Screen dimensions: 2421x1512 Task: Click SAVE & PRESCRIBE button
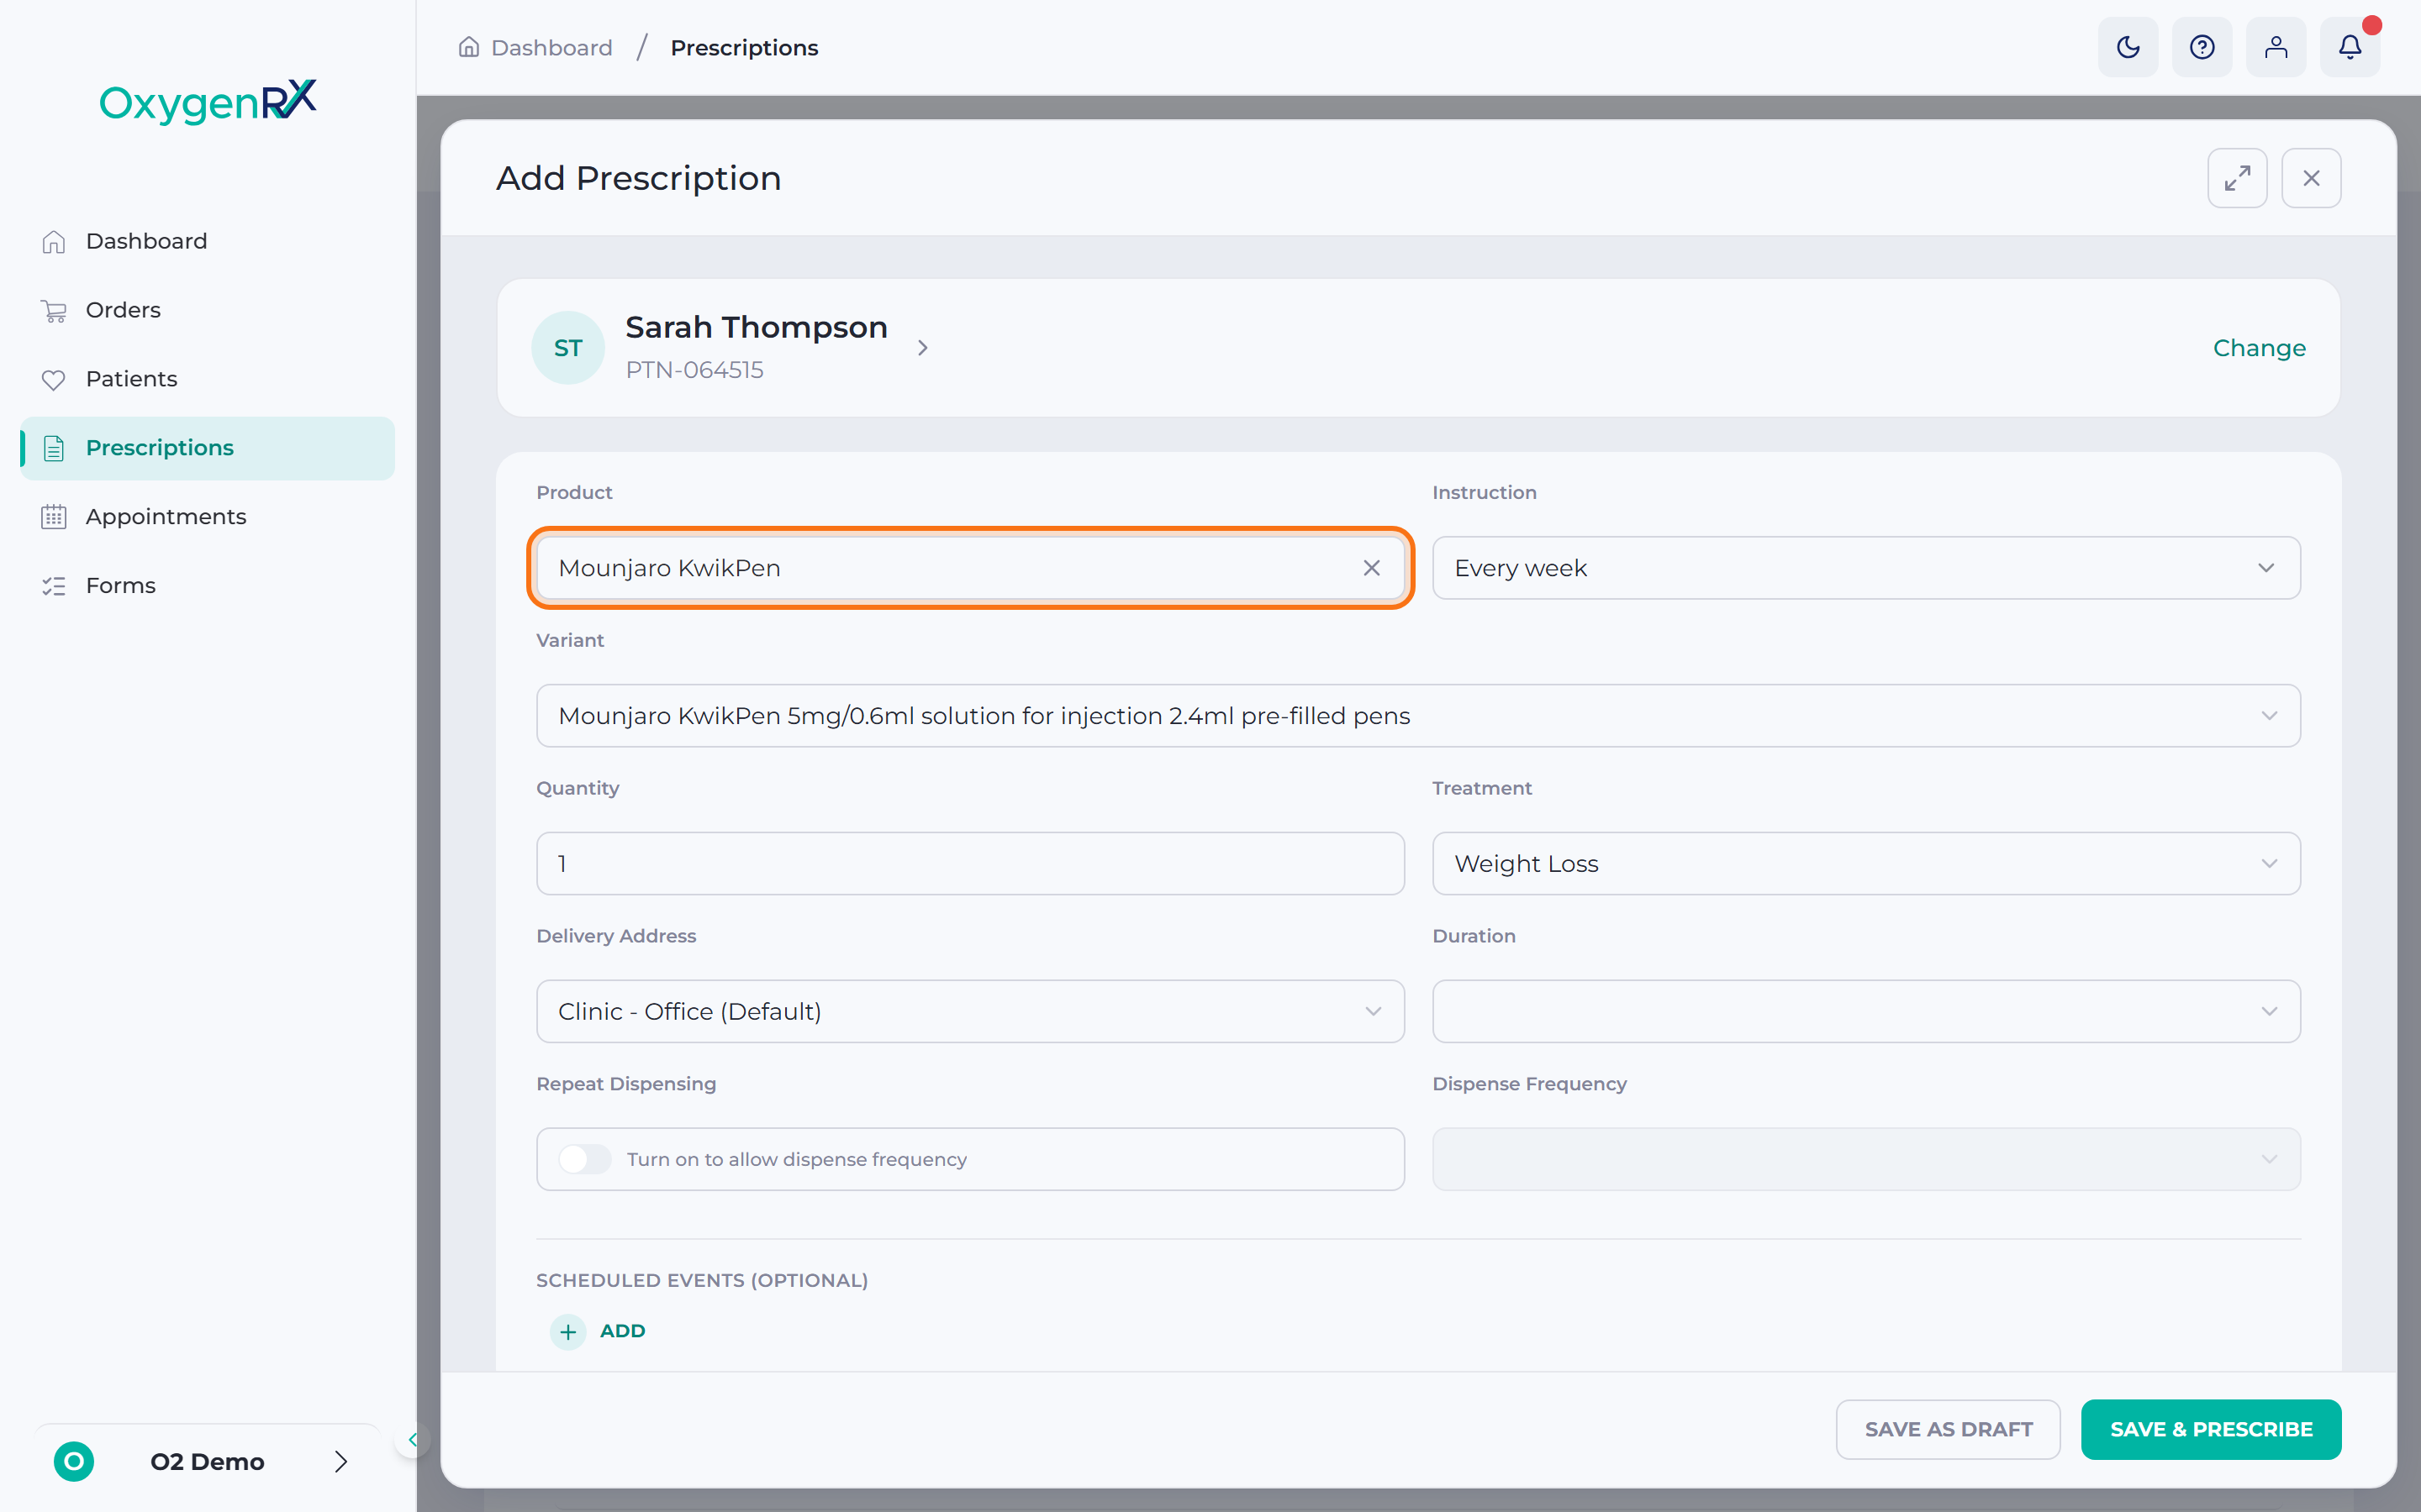2211,1429
